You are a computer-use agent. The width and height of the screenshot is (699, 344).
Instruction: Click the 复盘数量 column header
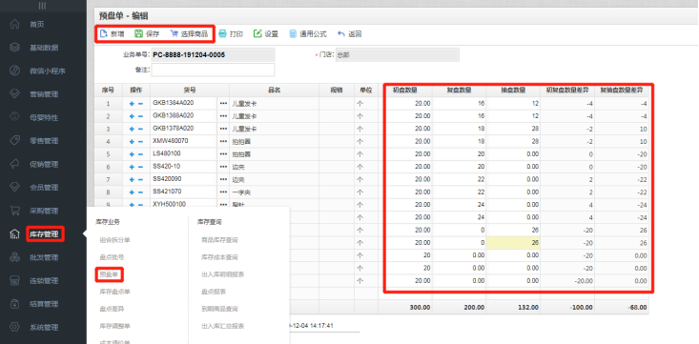[x=459, y=90]
